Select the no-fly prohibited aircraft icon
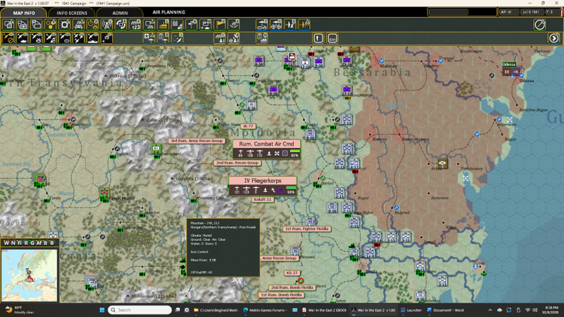Screen dimensions: 564x317 tap(8, 38)
